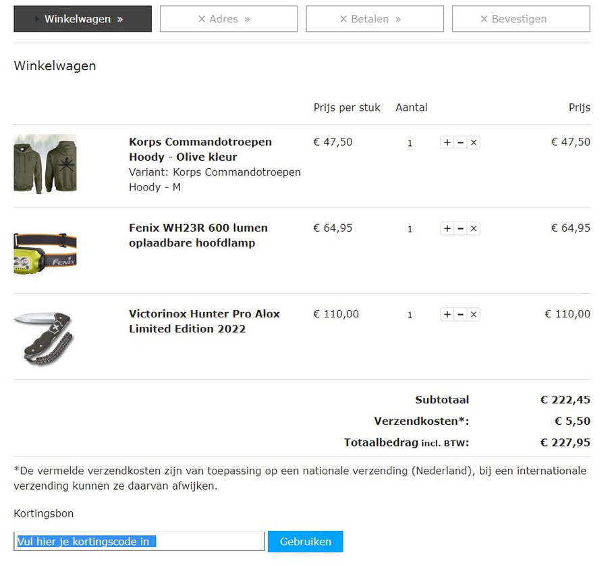Decrease quantity of Fenix WH23R hoofdlamp
Screen dimensions: 614x566
pyautogui.click(x=460, y=228)
